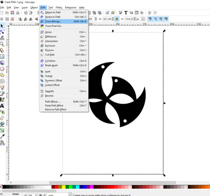Image resolution: width=210 pixels, height=196 pixels.
Task: Open the Text and Font toolbar icon
Action: pyautogui.click(x=126, y=13)
